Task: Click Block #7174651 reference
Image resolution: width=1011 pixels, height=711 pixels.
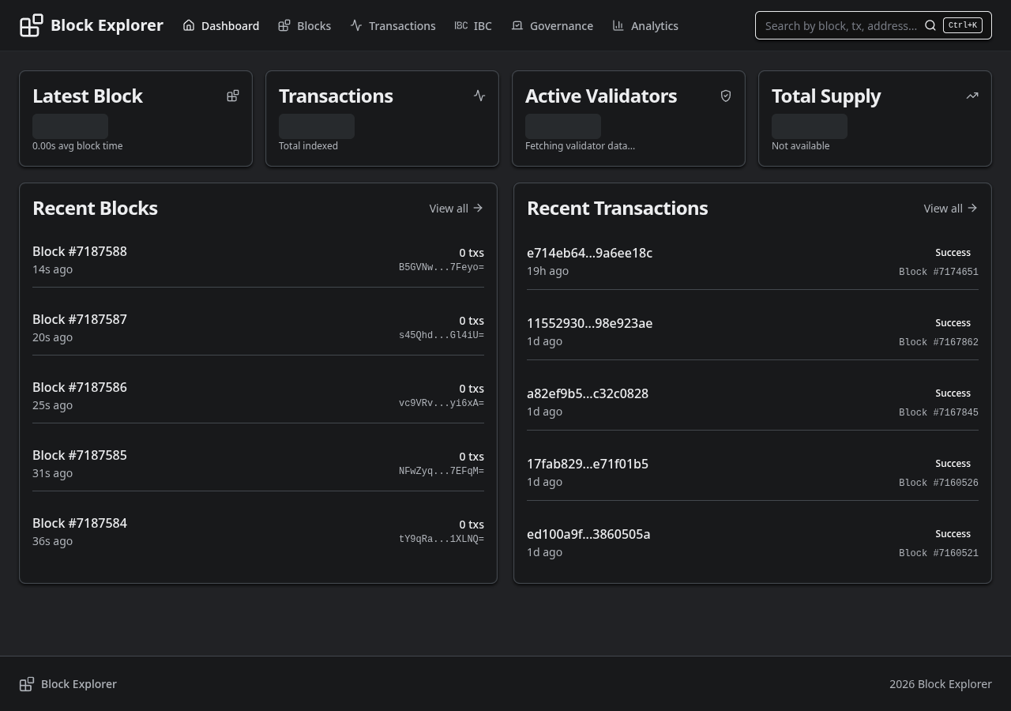Action: [938, 272]
